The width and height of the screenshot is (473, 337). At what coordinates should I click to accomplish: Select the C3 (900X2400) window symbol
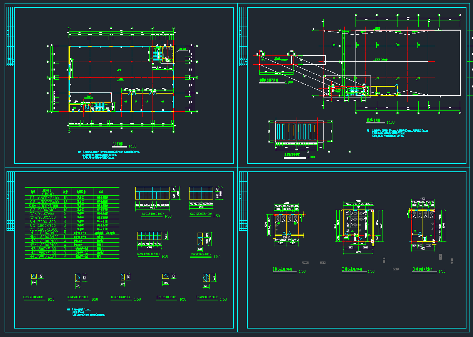coord(200,239)
